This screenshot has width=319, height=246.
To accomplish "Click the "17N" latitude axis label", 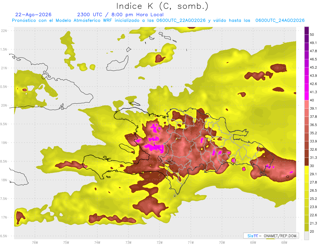I will click(4, 217).
